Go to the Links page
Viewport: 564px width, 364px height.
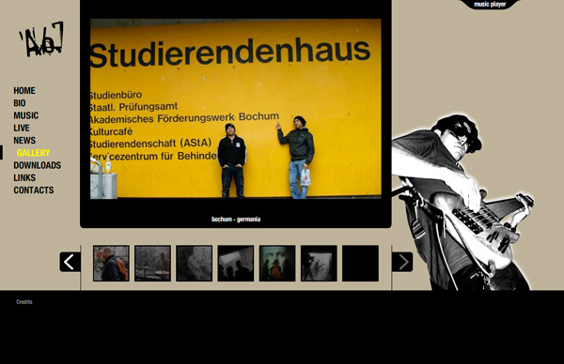24,177
